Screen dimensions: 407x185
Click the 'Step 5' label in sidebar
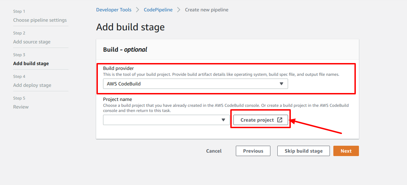(x=19, y=98)
